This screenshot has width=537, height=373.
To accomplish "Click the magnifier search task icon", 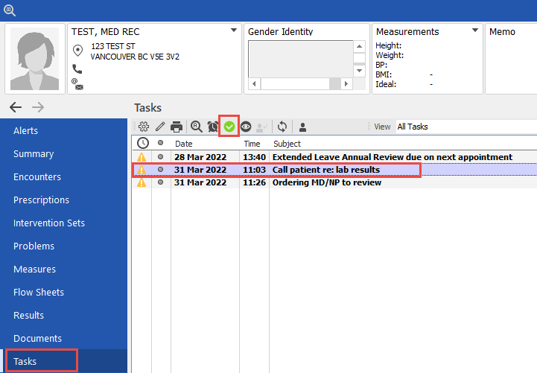I will [x=197, y=127].
